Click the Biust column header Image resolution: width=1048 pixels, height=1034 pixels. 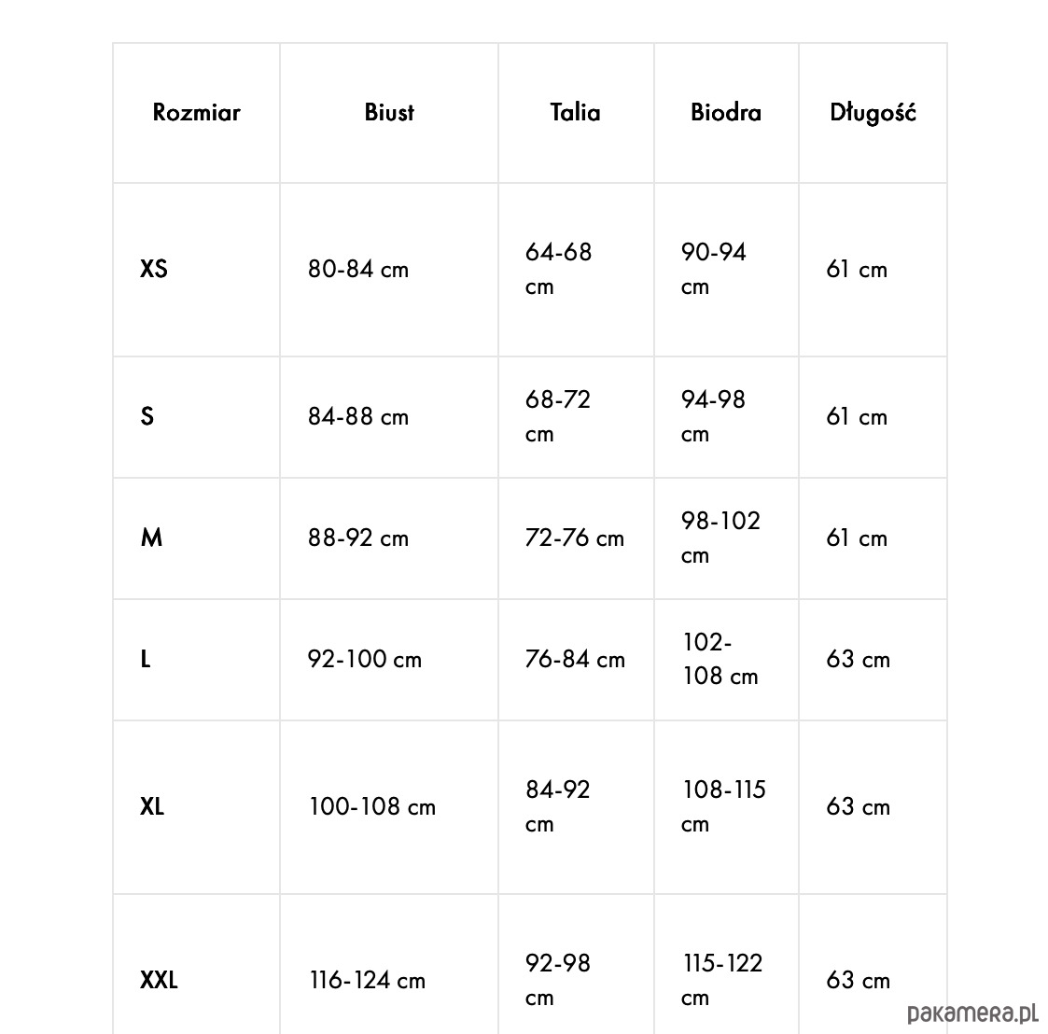tap(389, 113)
